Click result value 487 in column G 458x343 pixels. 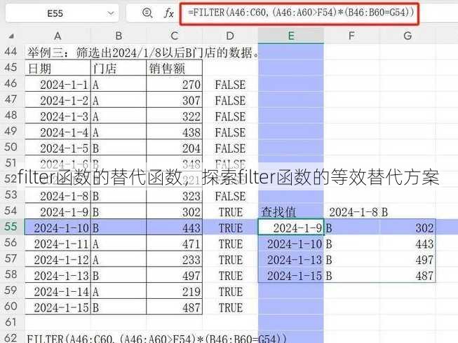[x=408, y=276]
